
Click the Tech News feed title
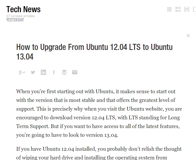23,9
